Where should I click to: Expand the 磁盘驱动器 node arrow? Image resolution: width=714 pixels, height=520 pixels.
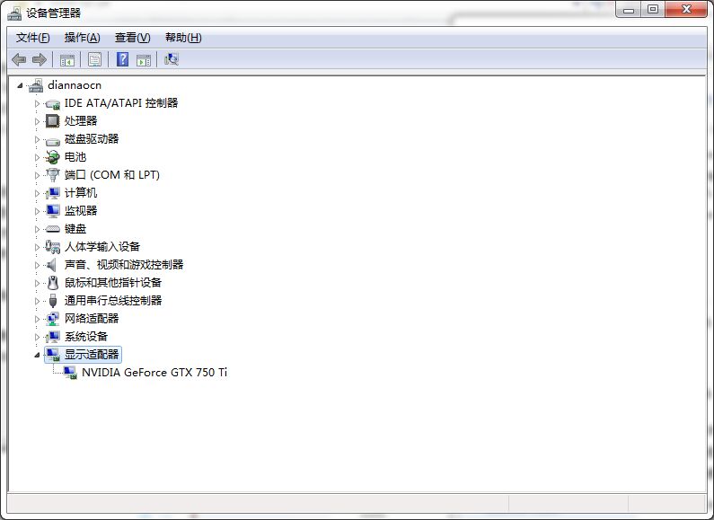(x=38, y=139)
